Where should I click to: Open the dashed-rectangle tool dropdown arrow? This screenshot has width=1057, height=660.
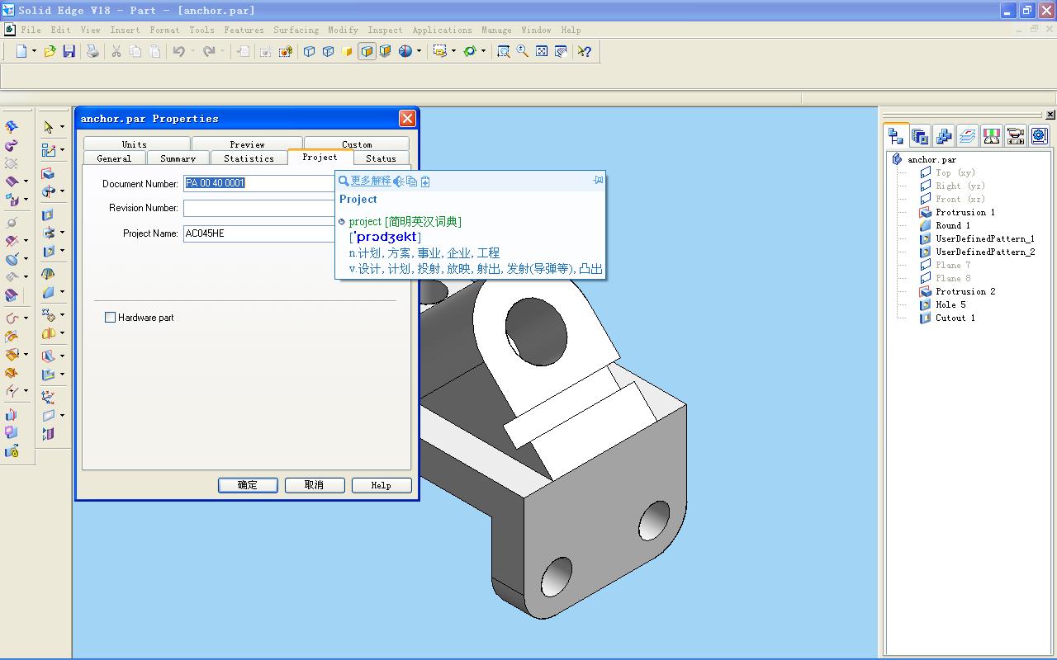[453, 51]
